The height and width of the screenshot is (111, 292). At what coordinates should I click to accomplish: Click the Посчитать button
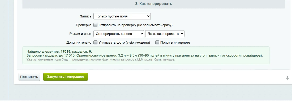pos(29,77)
